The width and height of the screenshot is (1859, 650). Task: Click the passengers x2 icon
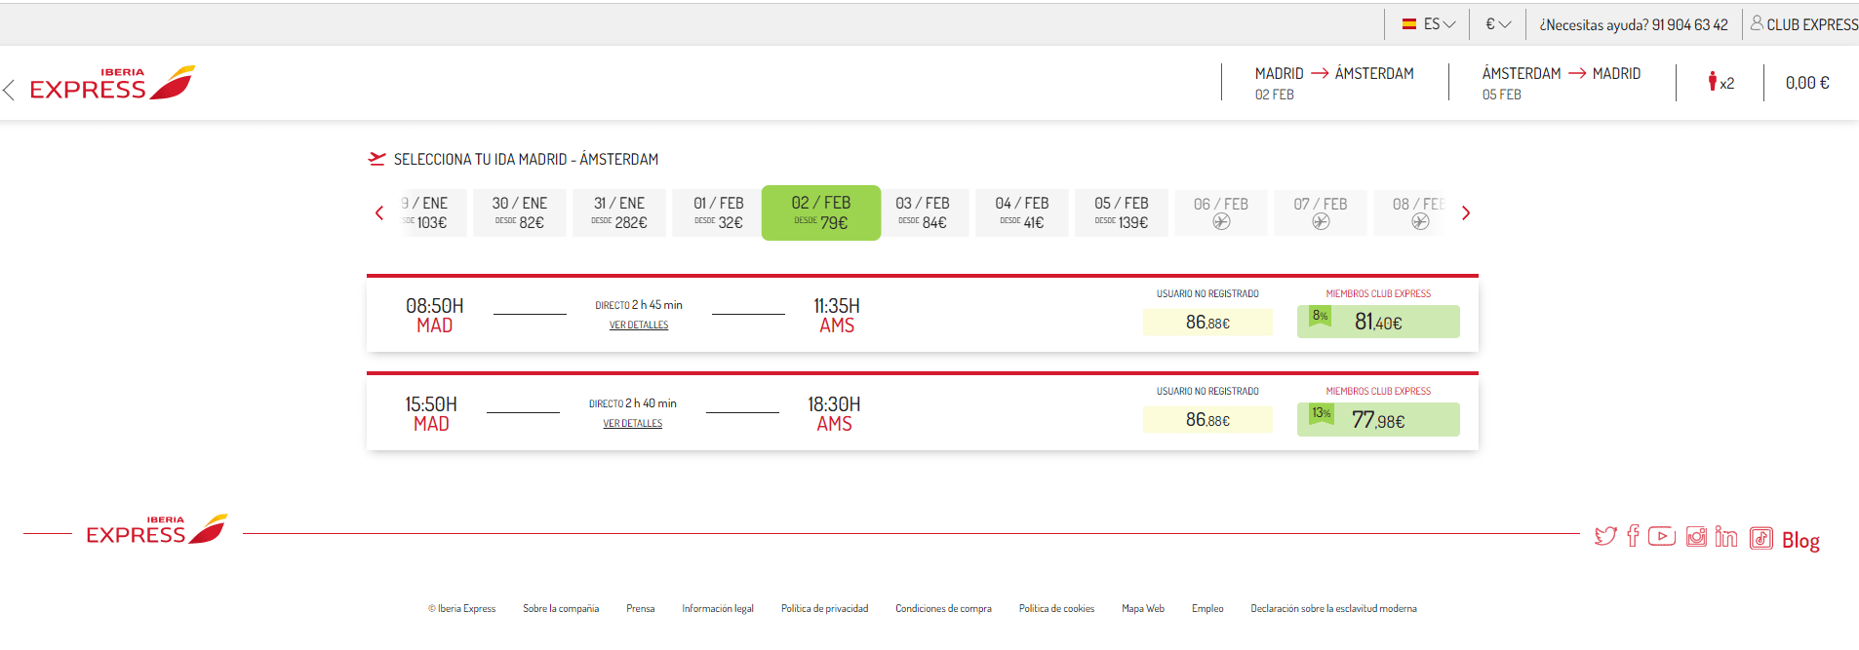[x=1721, y=82]
